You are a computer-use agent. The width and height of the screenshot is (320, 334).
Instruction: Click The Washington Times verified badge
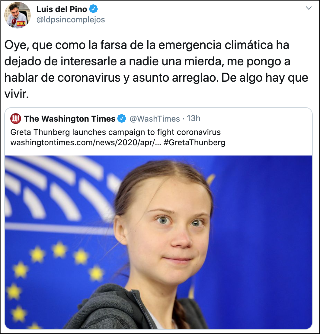(122, 118)
